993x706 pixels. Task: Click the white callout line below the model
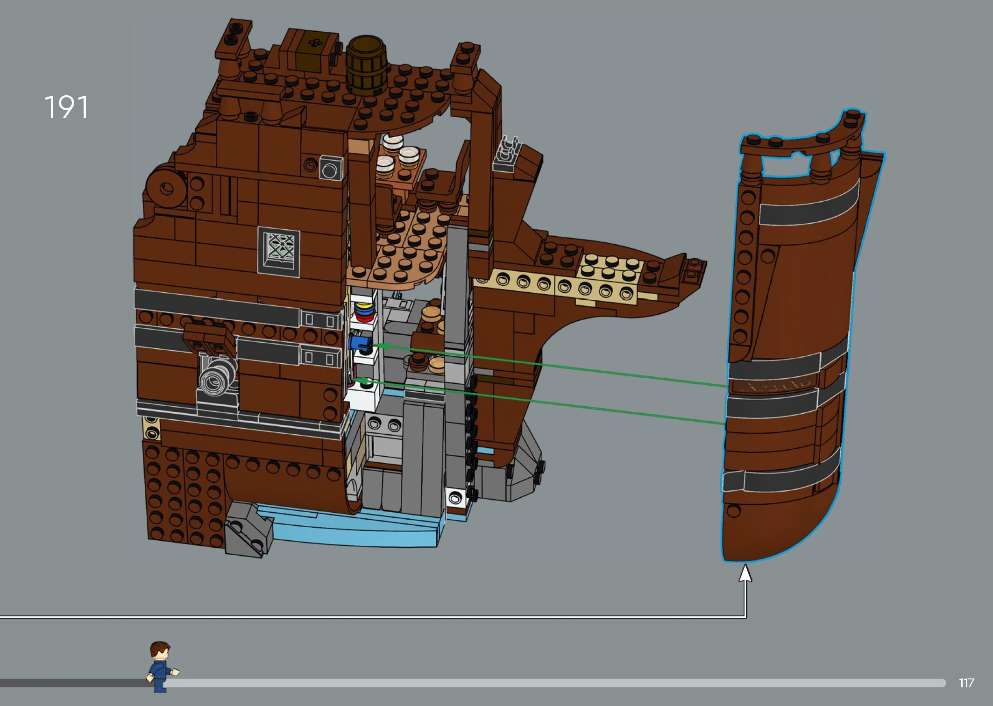pos(374,617)
